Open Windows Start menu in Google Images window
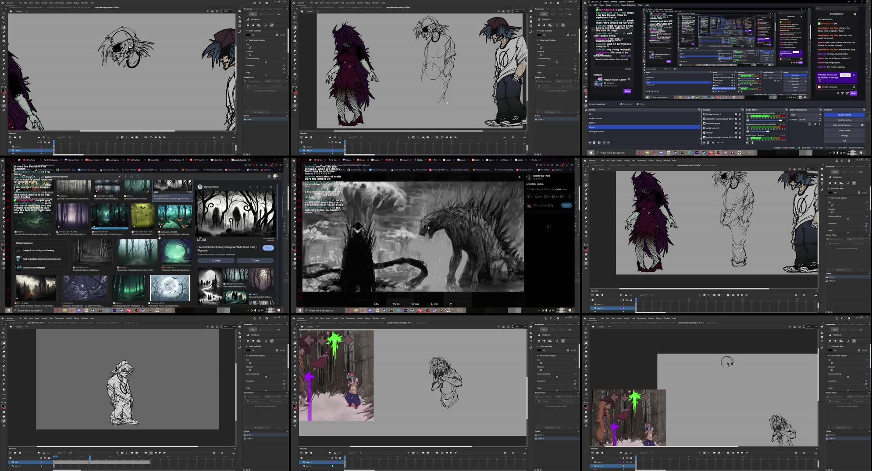The image size is (872, 471). point(8,310)
